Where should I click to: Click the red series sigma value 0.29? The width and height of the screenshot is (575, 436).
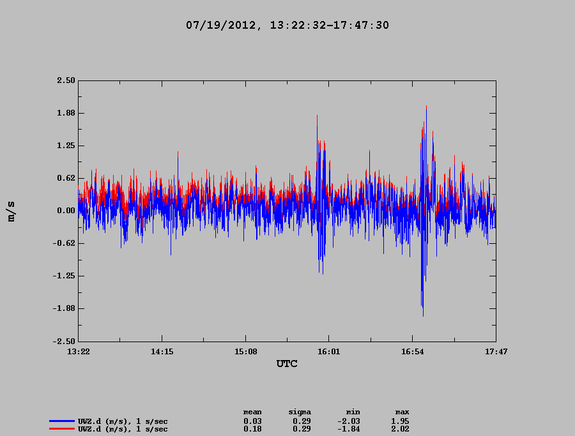click(x=302, y=429)
